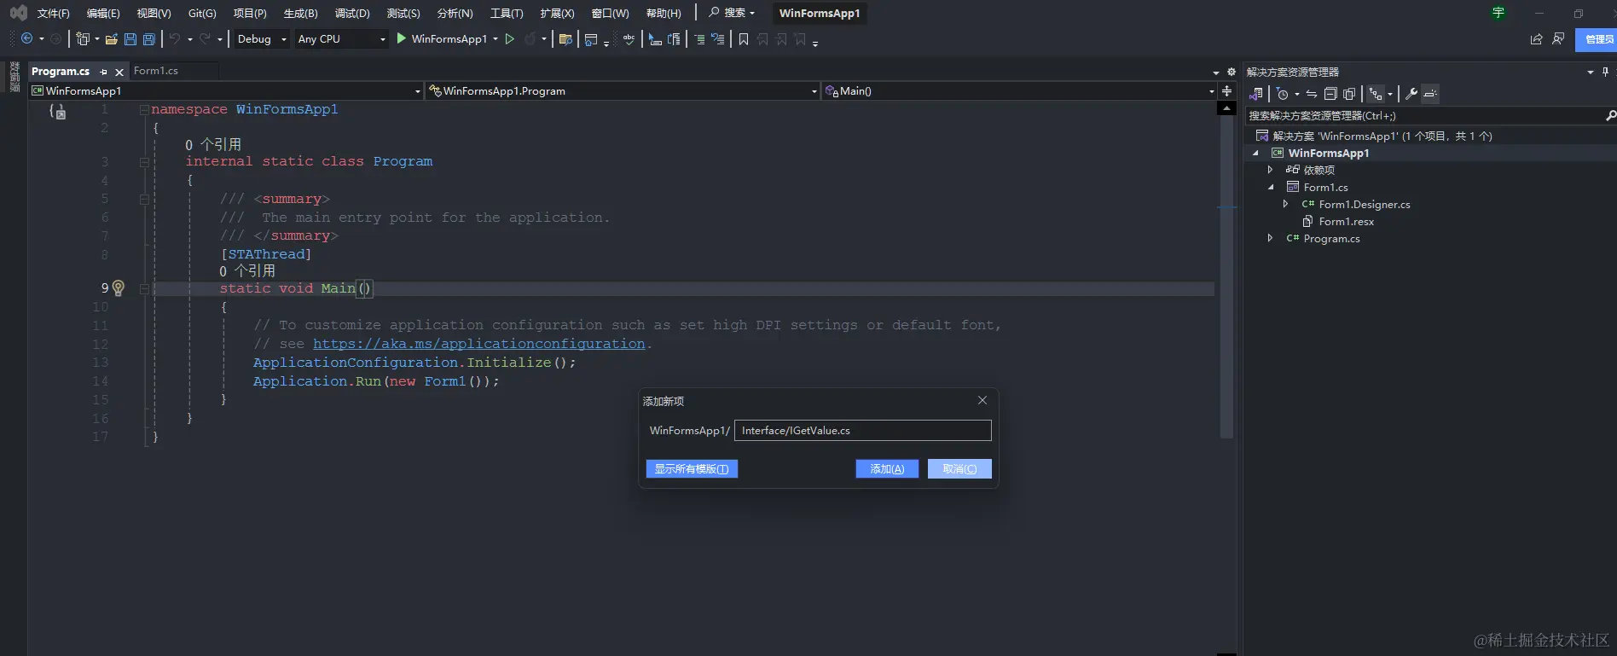This screenshot has width=1617, height=656.
Task: Toggle pin on the Program.cs tab
Action: tap(104, 72)
